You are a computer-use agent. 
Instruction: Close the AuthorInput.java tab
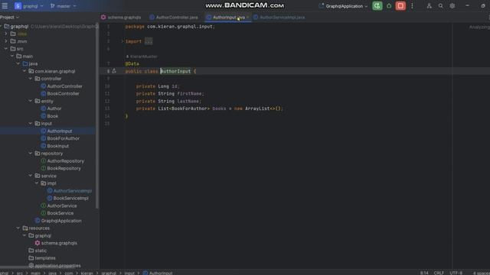[x=248, y=18]
